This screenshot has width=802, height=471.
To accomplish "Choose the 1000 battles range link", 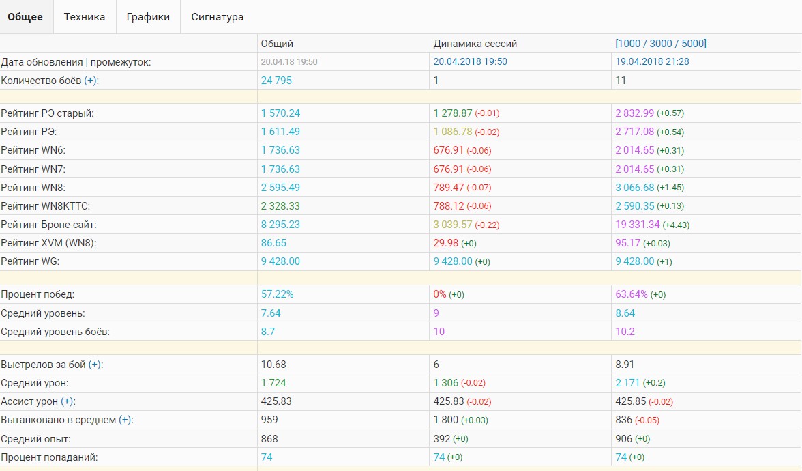I will pyautogui.click(x=629, y=44).
